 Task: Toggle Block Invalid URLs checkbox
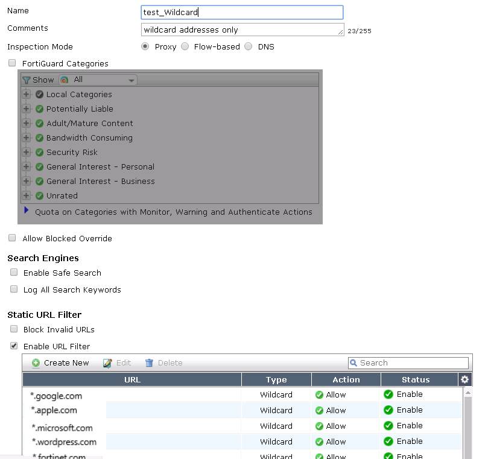point(14,329)
